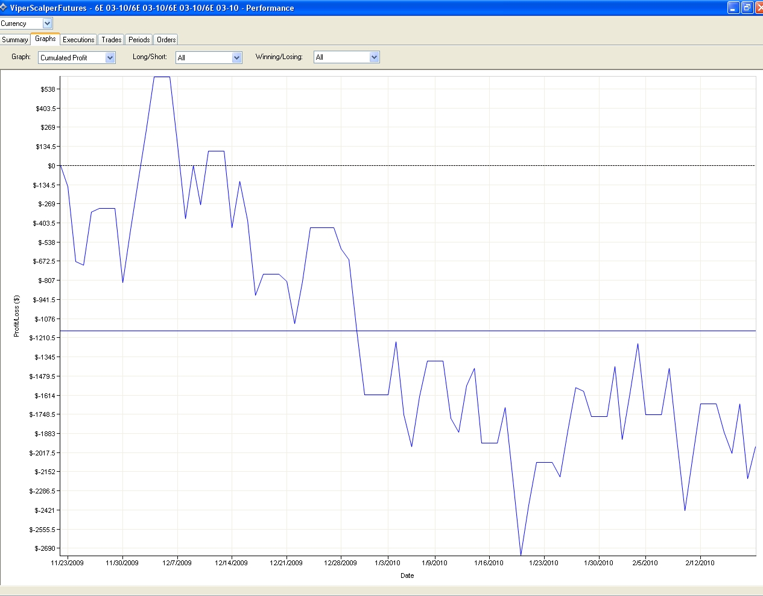This screenshot has height=596, width=763.
Task: Open the Currency dropdown
Action: [48, 24]
